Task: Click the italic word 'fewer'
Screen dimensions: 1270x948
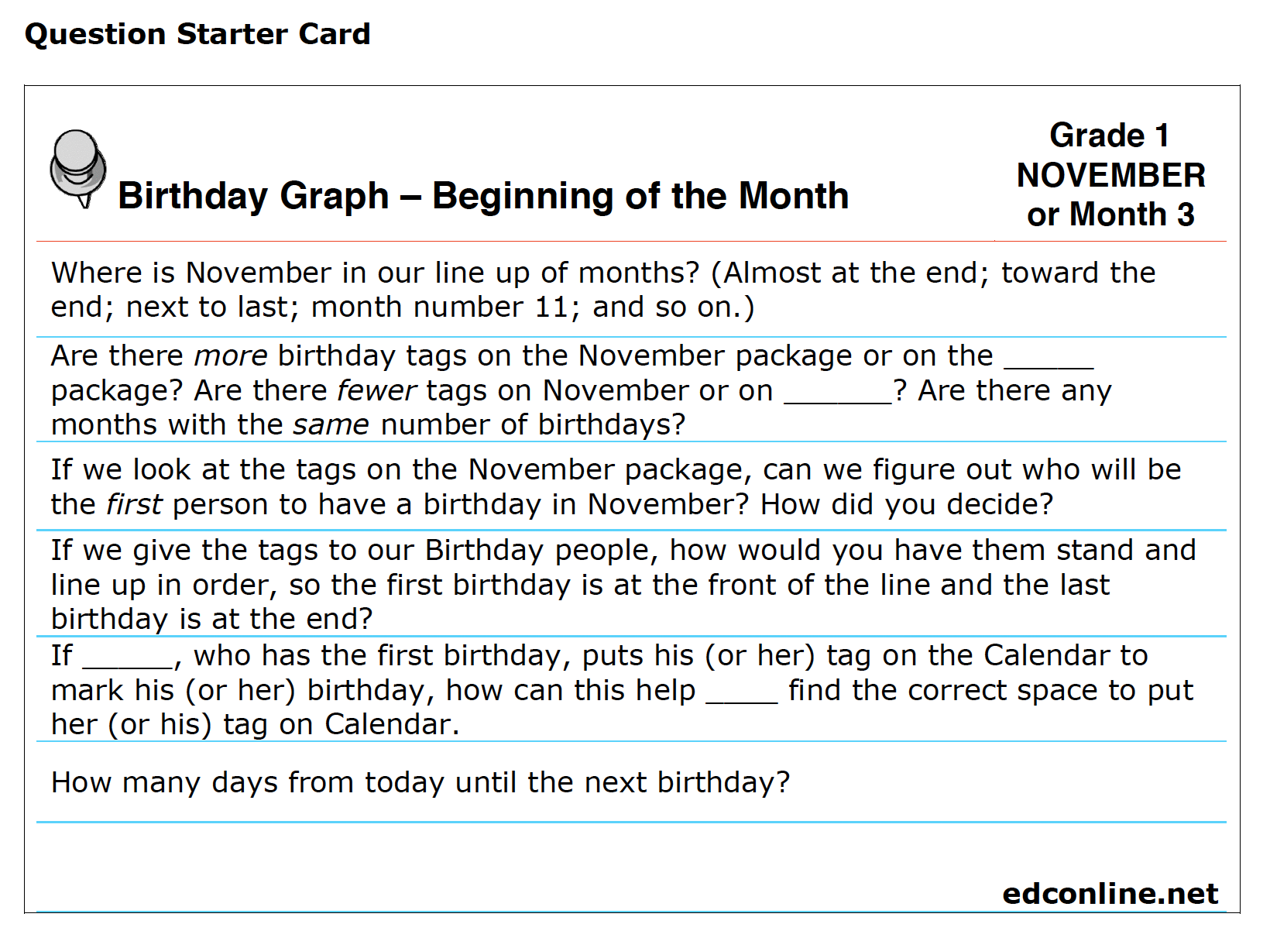Action: 377,390
